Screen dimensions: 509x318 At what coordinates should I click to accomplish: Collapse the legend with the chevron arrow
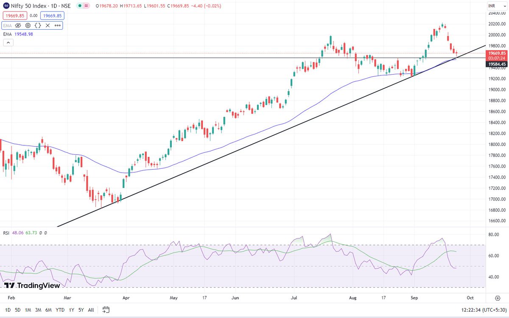[8, 42]
